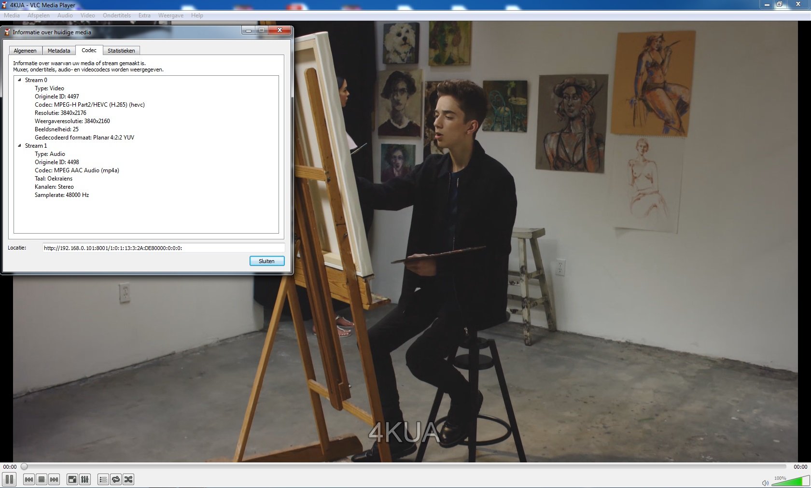
Task: Minimize the media information dialog
Action: [x=248, y=30]
